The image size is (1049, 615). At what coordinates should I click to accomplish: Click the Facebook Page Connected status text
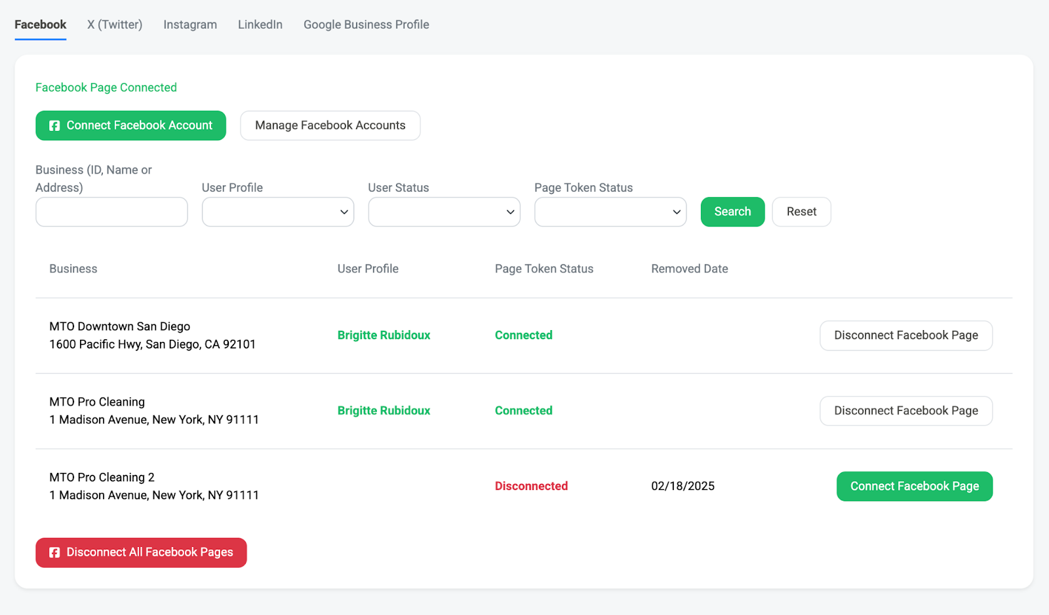(x=106, y=88)
